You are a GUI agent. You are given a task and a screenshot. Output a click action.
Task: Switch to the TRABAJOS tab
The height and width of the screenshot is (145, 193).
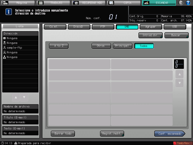(x=53, y=3)
